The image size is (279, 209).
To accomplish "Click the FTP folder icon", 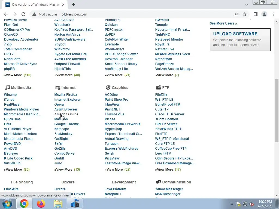I will (158, 87).
